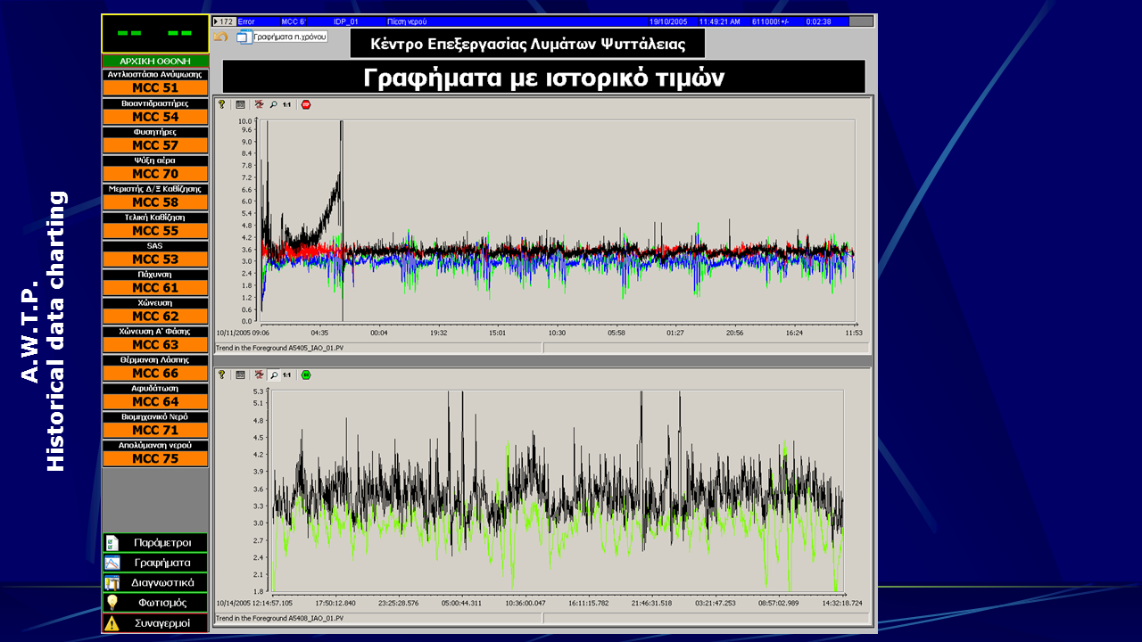This screenshot has height=642, width=1142.
Task: Click the Φωτισμός light bulb icon
Action: [112, 603]
